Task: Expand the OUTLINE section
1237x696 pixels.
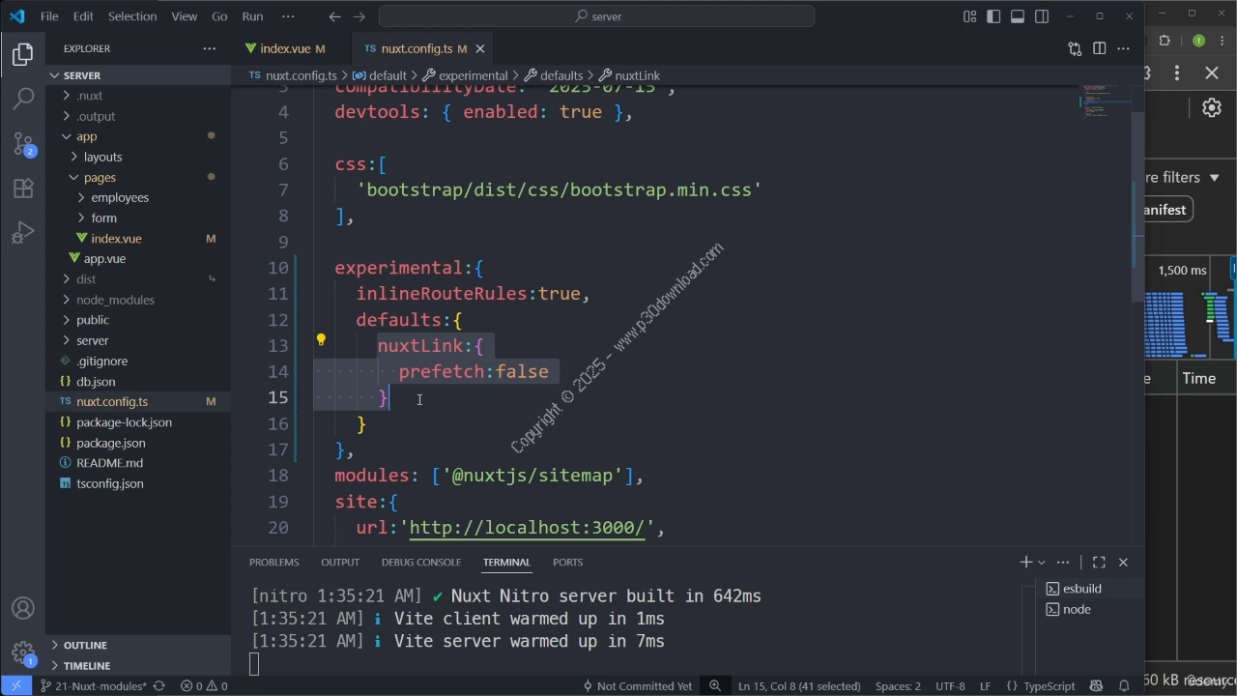Action: [x=85, y=645]
